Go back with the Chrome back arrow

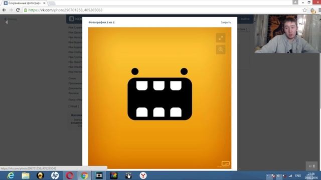[4, 10]
